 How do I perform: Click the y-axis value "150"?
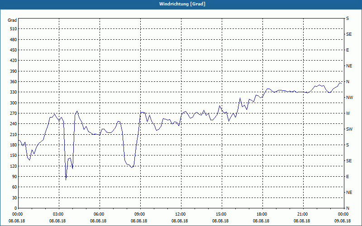pos(14,155)
